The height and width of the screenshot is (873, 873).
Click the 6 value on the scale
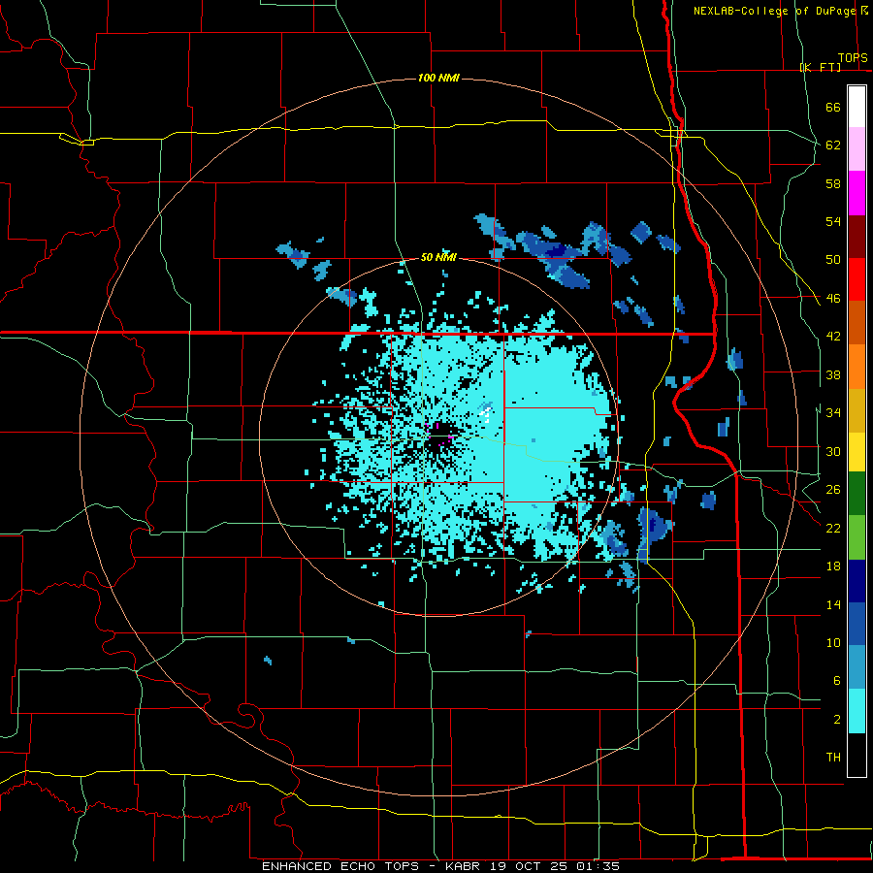[836, 681]
